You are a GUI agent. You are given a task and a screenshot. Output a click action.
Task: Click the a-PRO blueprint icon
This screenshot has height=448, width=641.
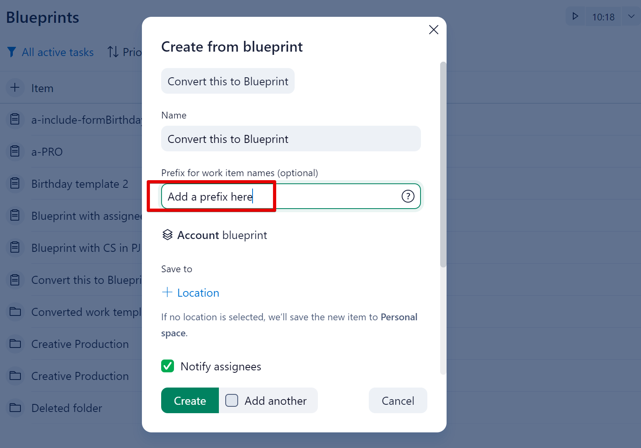tap(15, 151)
